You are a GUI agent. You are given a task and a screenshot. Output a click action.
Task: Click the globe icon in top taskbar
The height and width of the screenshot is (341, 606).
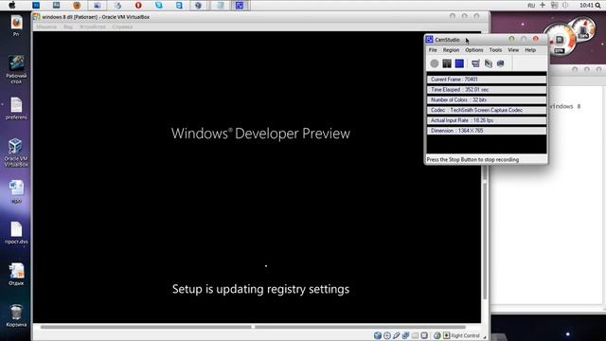tap(198, 5)
